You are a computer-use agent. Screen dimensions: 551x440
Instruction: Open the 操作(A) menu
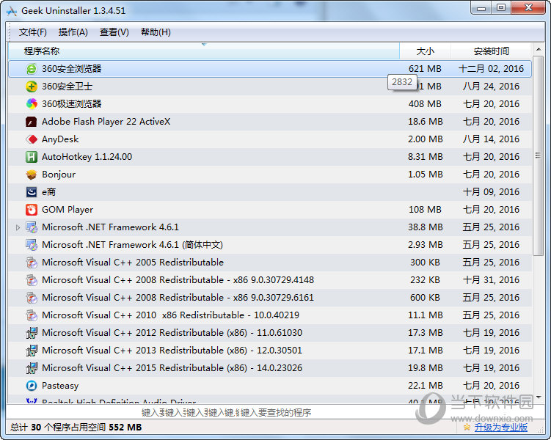(x=73, y=32)
